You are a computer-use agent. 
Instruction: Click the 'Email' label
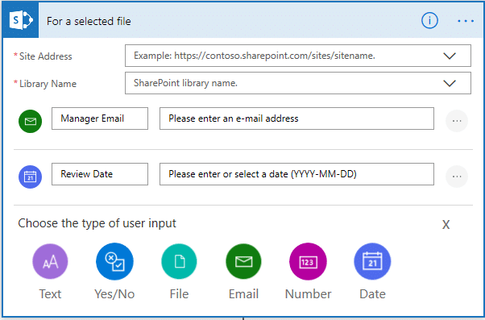[x=243, y=294]
